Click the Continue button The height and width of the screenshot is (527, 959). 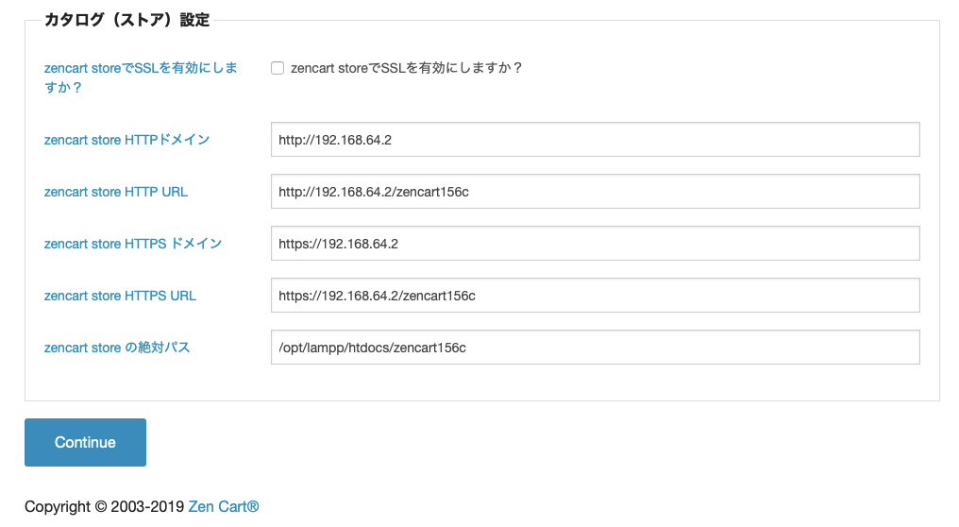click(x=85, y=443)
